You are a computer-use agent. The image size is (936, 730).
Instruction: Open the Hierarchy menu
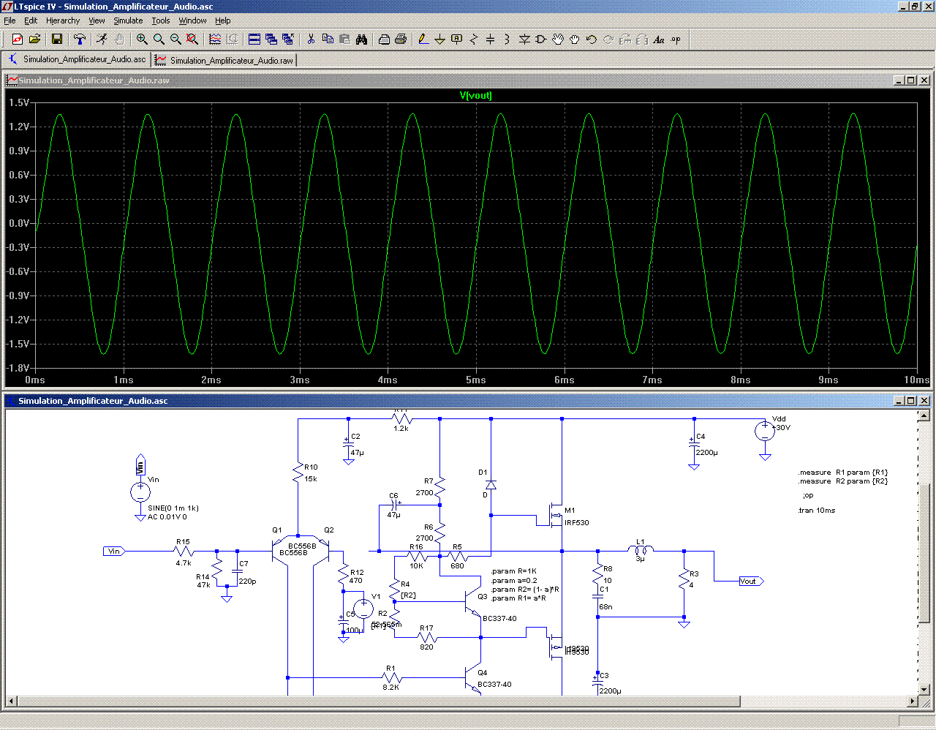(x=63, y=20)
